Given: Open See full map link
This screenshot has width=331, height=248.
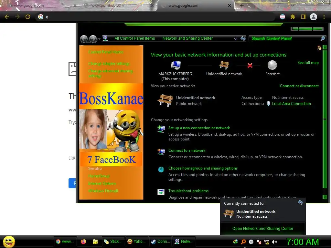Looking at the screenshot, I should click(x=308, y=63).
